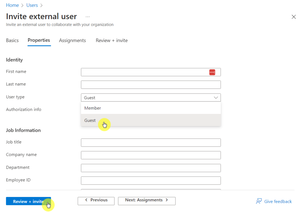Screen dimensions: 301x212
Task: Click the Authorization info label
Action: point(24,110)
